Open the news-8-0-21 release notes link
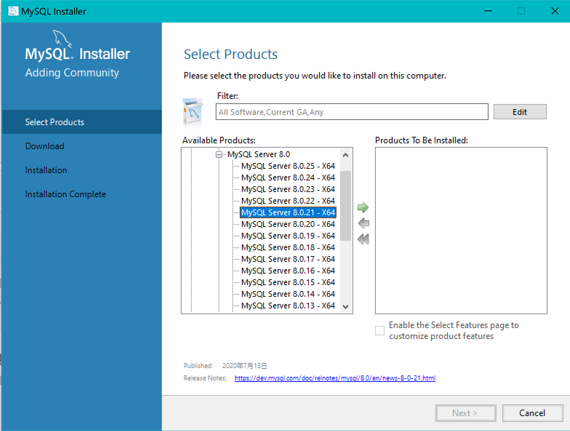Screen dimensions: 570x431 (335, 378)
